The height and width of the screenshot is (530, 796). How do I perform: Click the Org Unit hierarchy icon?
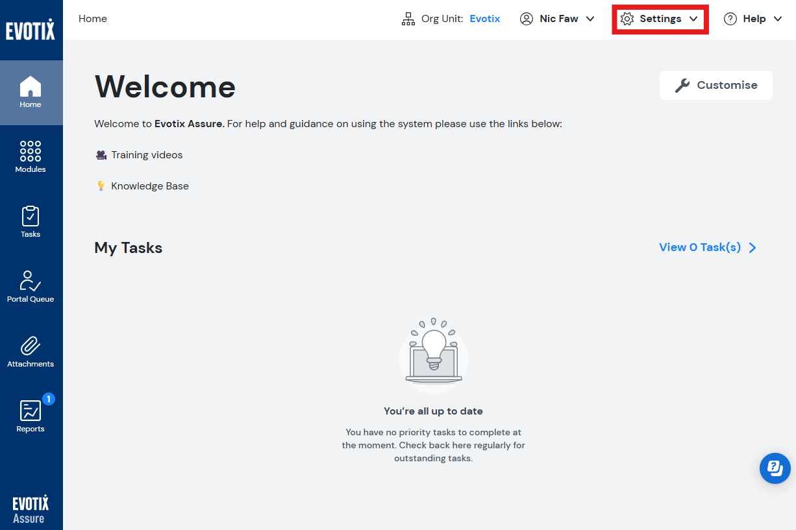pos(408,19)
